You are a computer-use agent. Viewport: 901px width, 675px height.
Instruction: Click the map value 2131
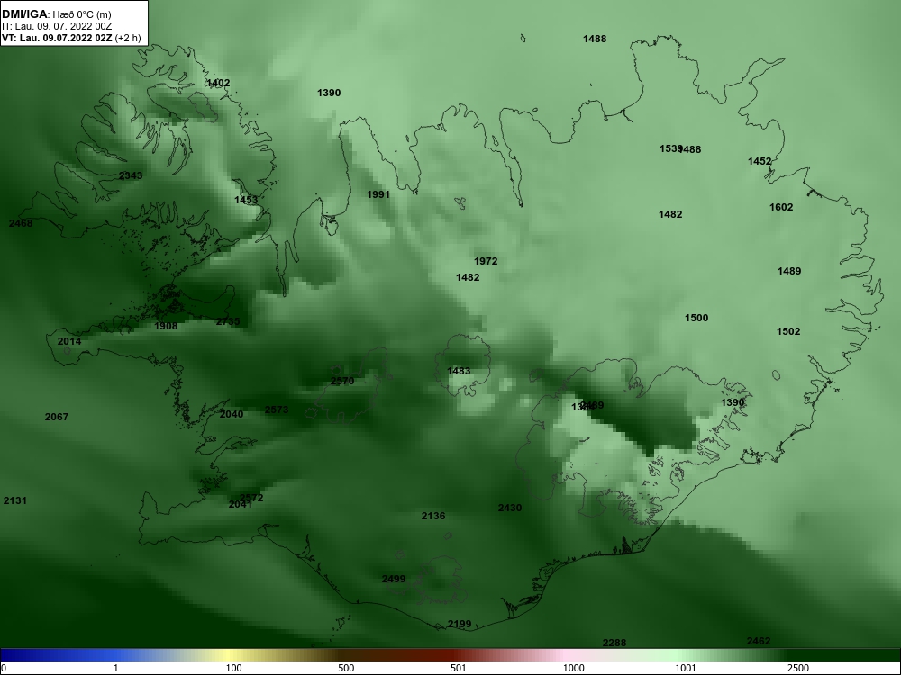(x=15, y=500)
